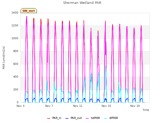The image size is (165, 123).
Task: Click the Nov 3 x-axis tick label
Action: click(x=20, y=106)
